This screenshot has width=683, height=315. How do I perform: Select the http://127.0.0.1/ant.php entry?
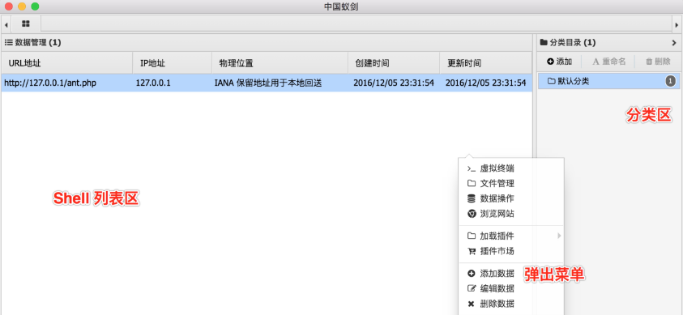(50, 83)
